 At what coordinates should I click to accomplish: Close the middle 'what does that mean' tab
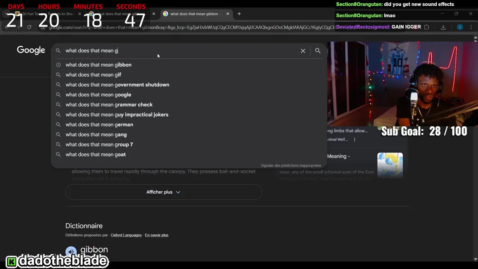pyautogui.click(x=153, y=14)
